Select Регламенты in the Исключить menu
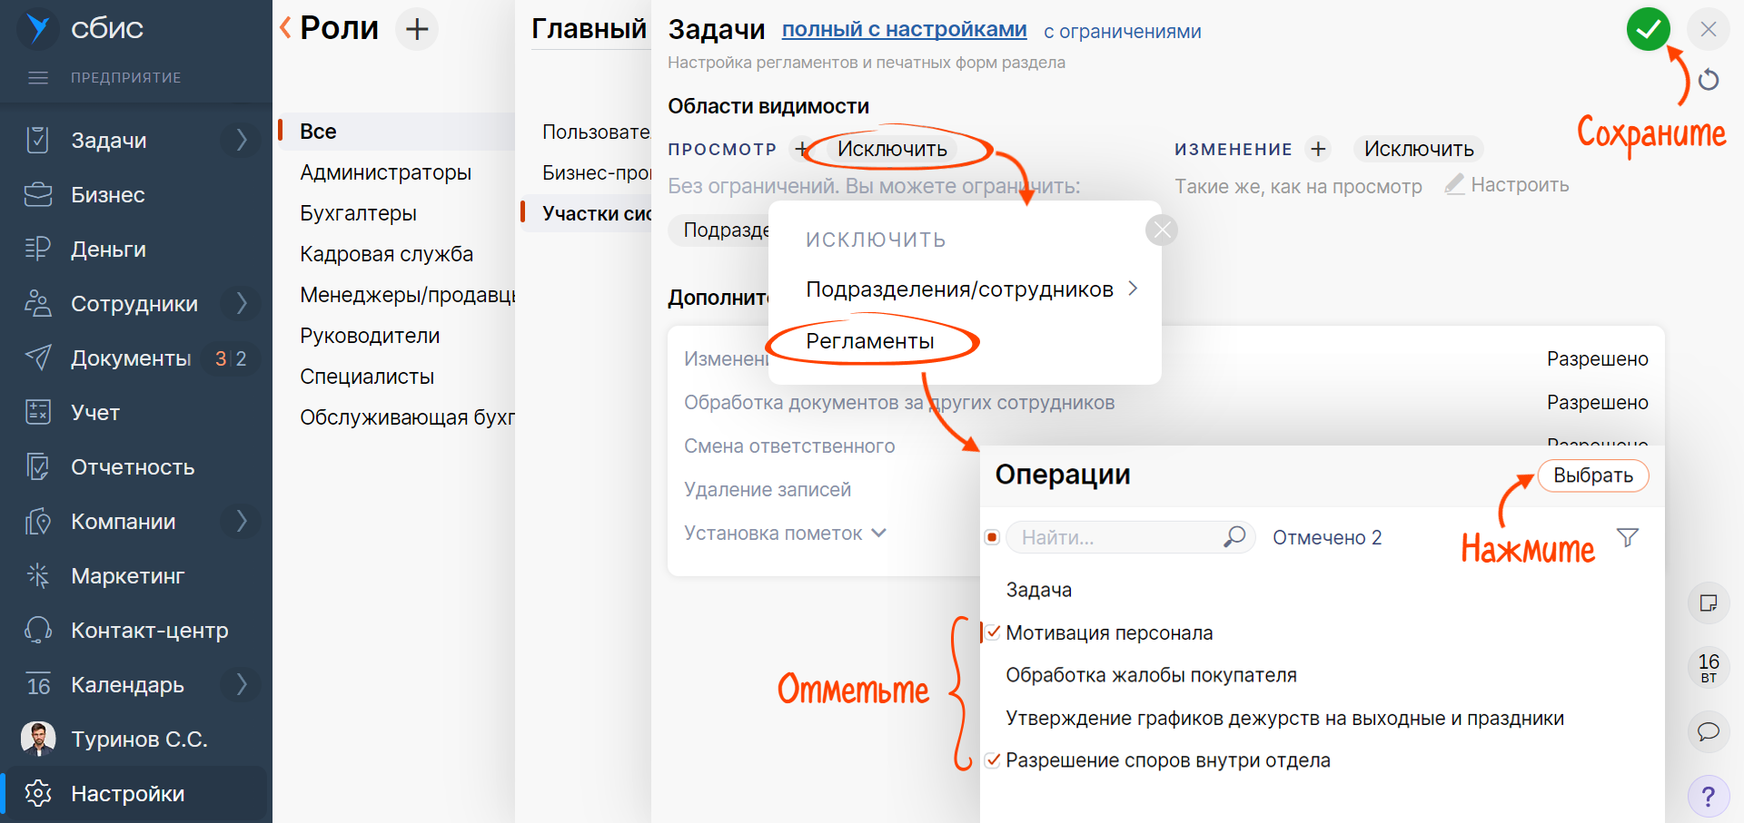Screen dimensions: 1744x823 [x=869, y=341]
